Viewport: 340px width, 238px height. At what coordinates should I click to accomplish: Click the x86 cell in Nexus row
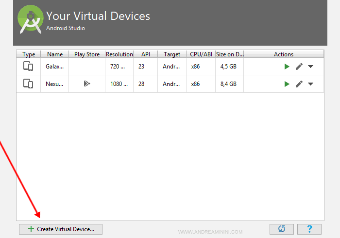201,84
